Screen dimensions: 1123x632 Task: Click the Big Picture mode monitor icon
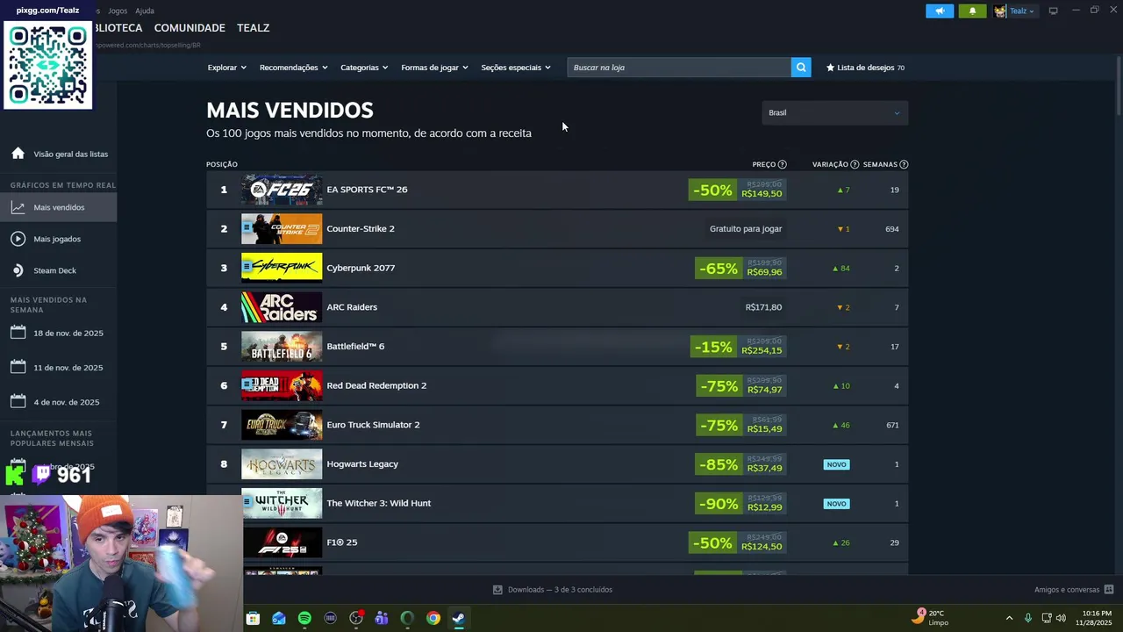[x=1054, y=11]
